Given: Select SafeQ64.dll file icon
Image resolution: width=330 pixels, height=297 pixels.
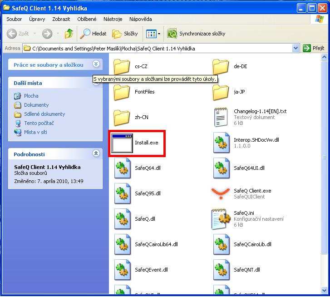Looking at the screenshot, I should point(122,168).
